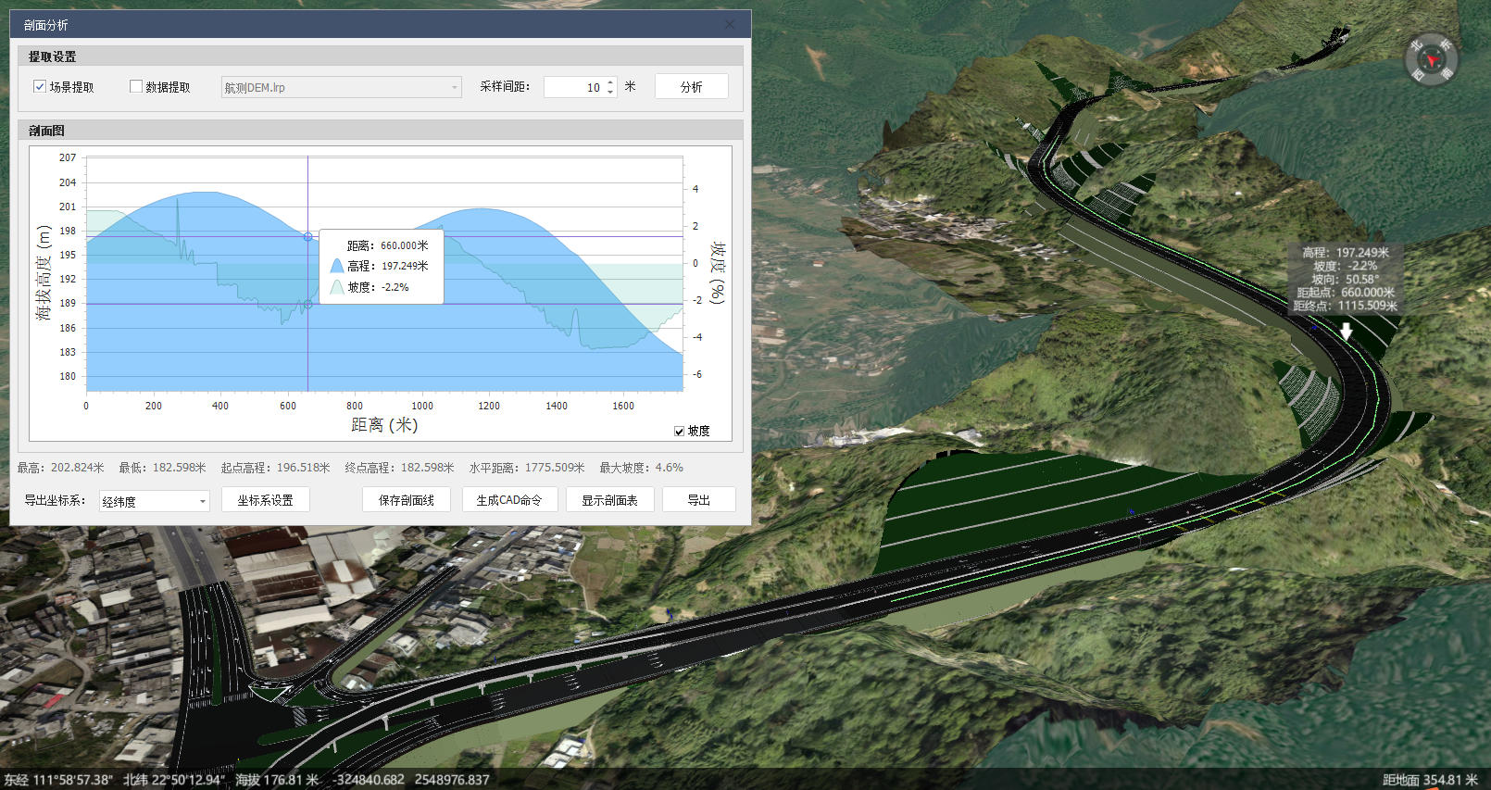
Task: Click the 提取设置 section header
Action: coord(52,56)
